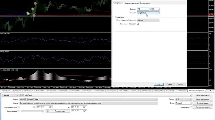This screenshot has height=120, width=215.
Task: Open the NZDJPY,H4 chart tab
Action: pos(40,91)
